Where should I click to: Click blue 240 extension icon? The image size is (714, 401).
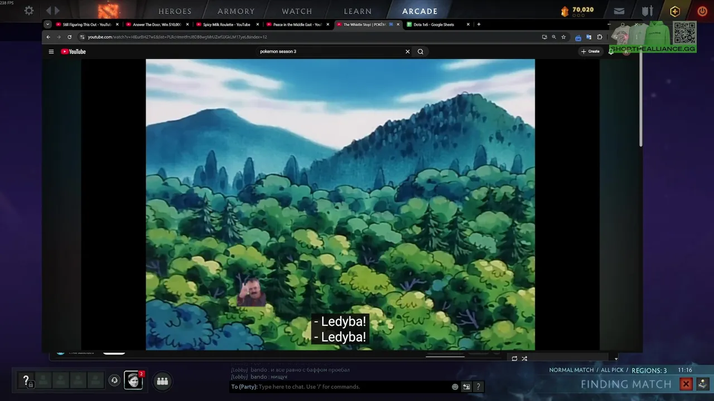578,37
